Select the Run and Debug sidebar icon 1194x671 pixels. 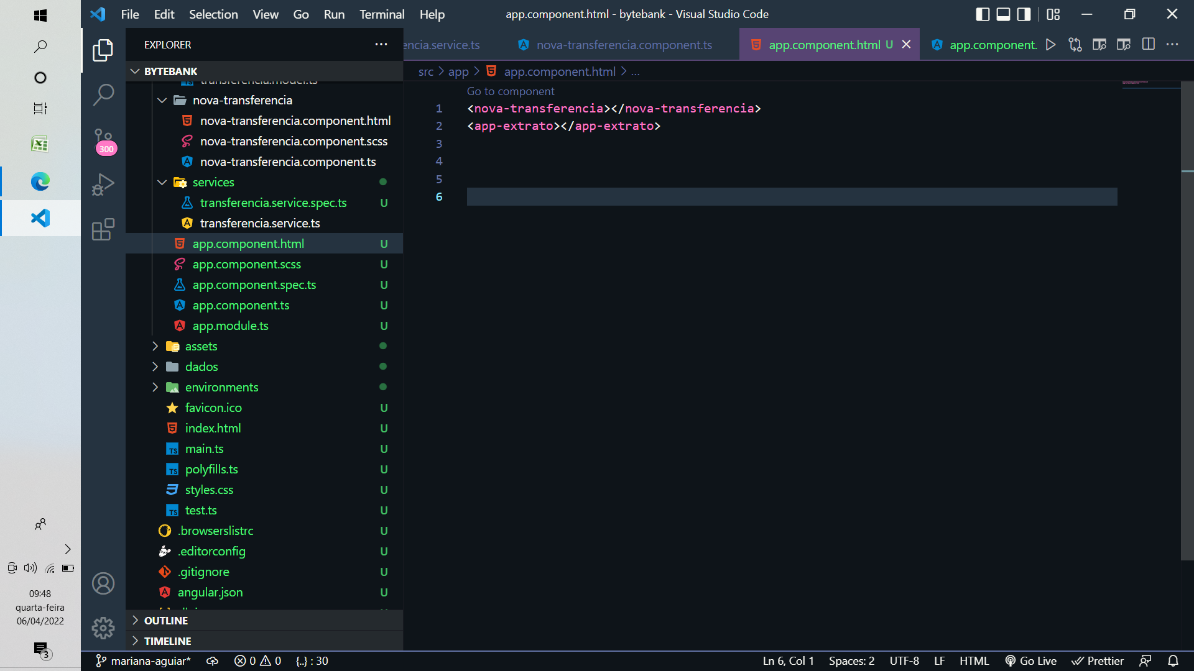pyautogui.click(x=103, y=185)
